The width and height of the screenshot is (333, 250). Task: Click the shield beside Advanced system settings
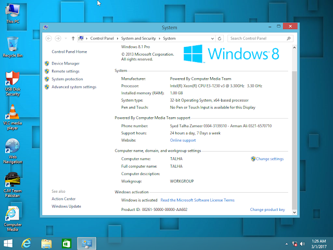47,87
